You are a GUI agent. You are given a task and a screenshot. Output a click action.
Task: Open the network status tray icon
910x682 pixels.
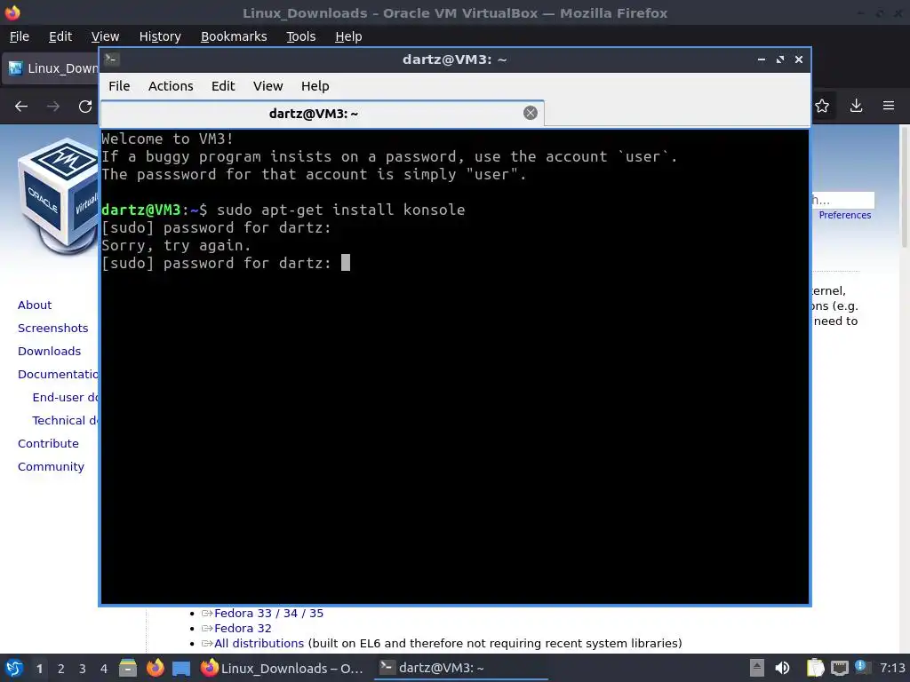(x=839, y=669)
